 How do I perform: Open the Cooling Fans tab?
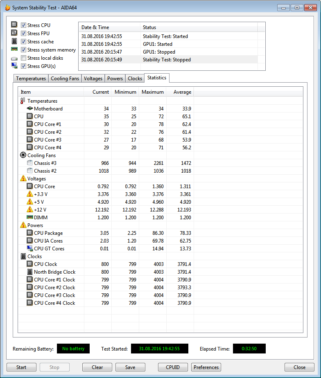65,79
